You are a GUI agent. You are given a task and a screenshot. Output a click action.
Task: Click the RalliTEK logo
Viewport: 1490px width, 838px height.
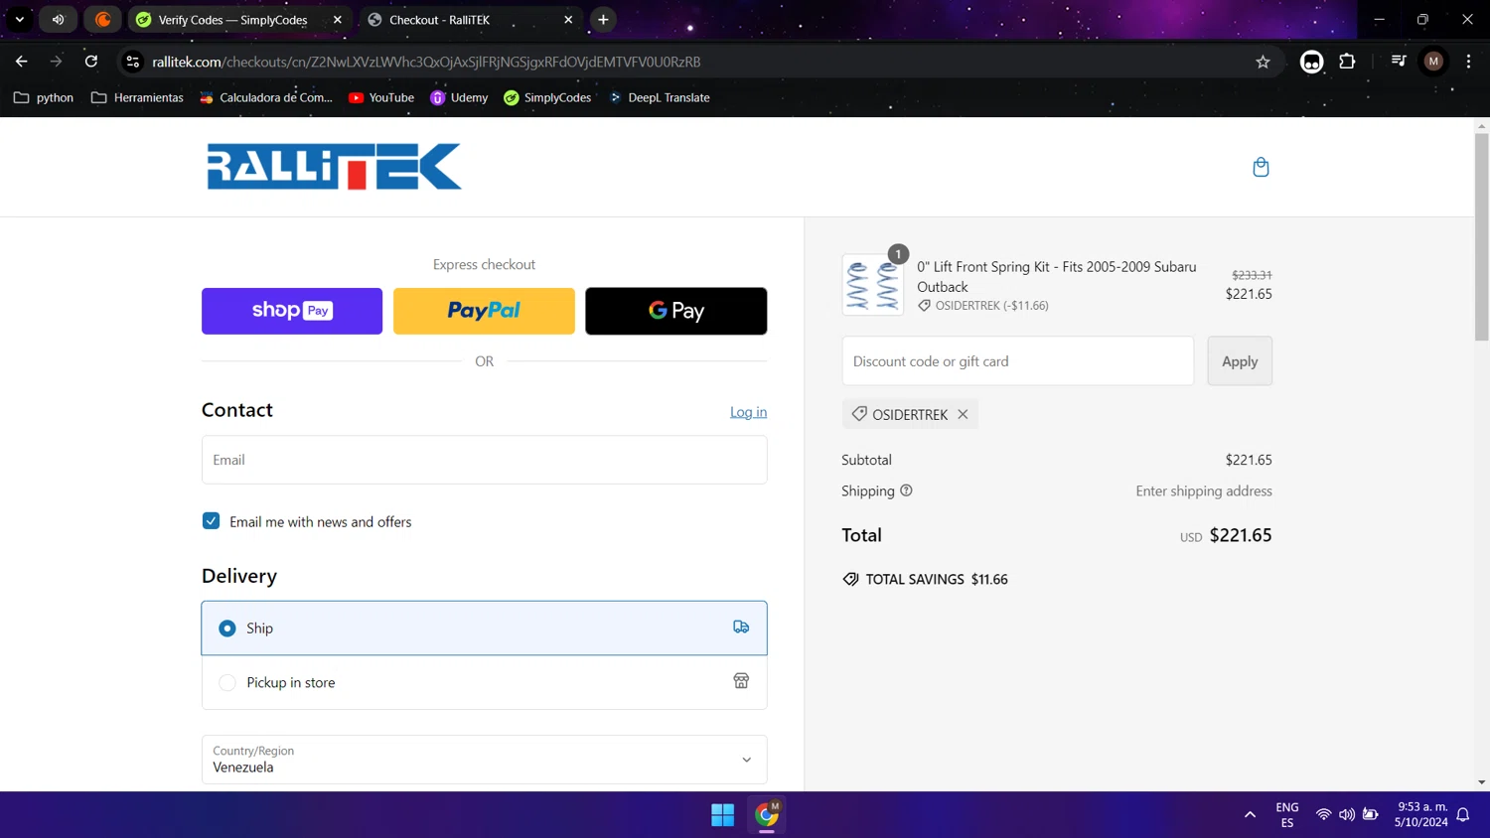click(334, 166)
